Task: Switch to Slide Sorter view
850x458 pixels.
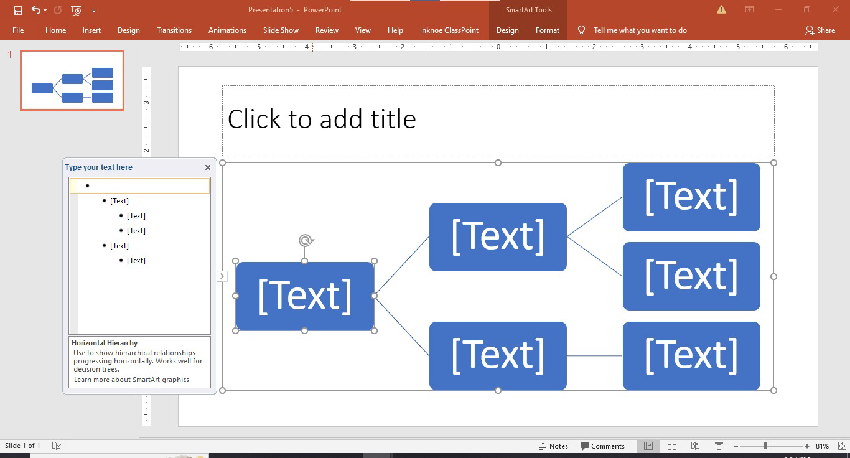Action: (672, 446)
